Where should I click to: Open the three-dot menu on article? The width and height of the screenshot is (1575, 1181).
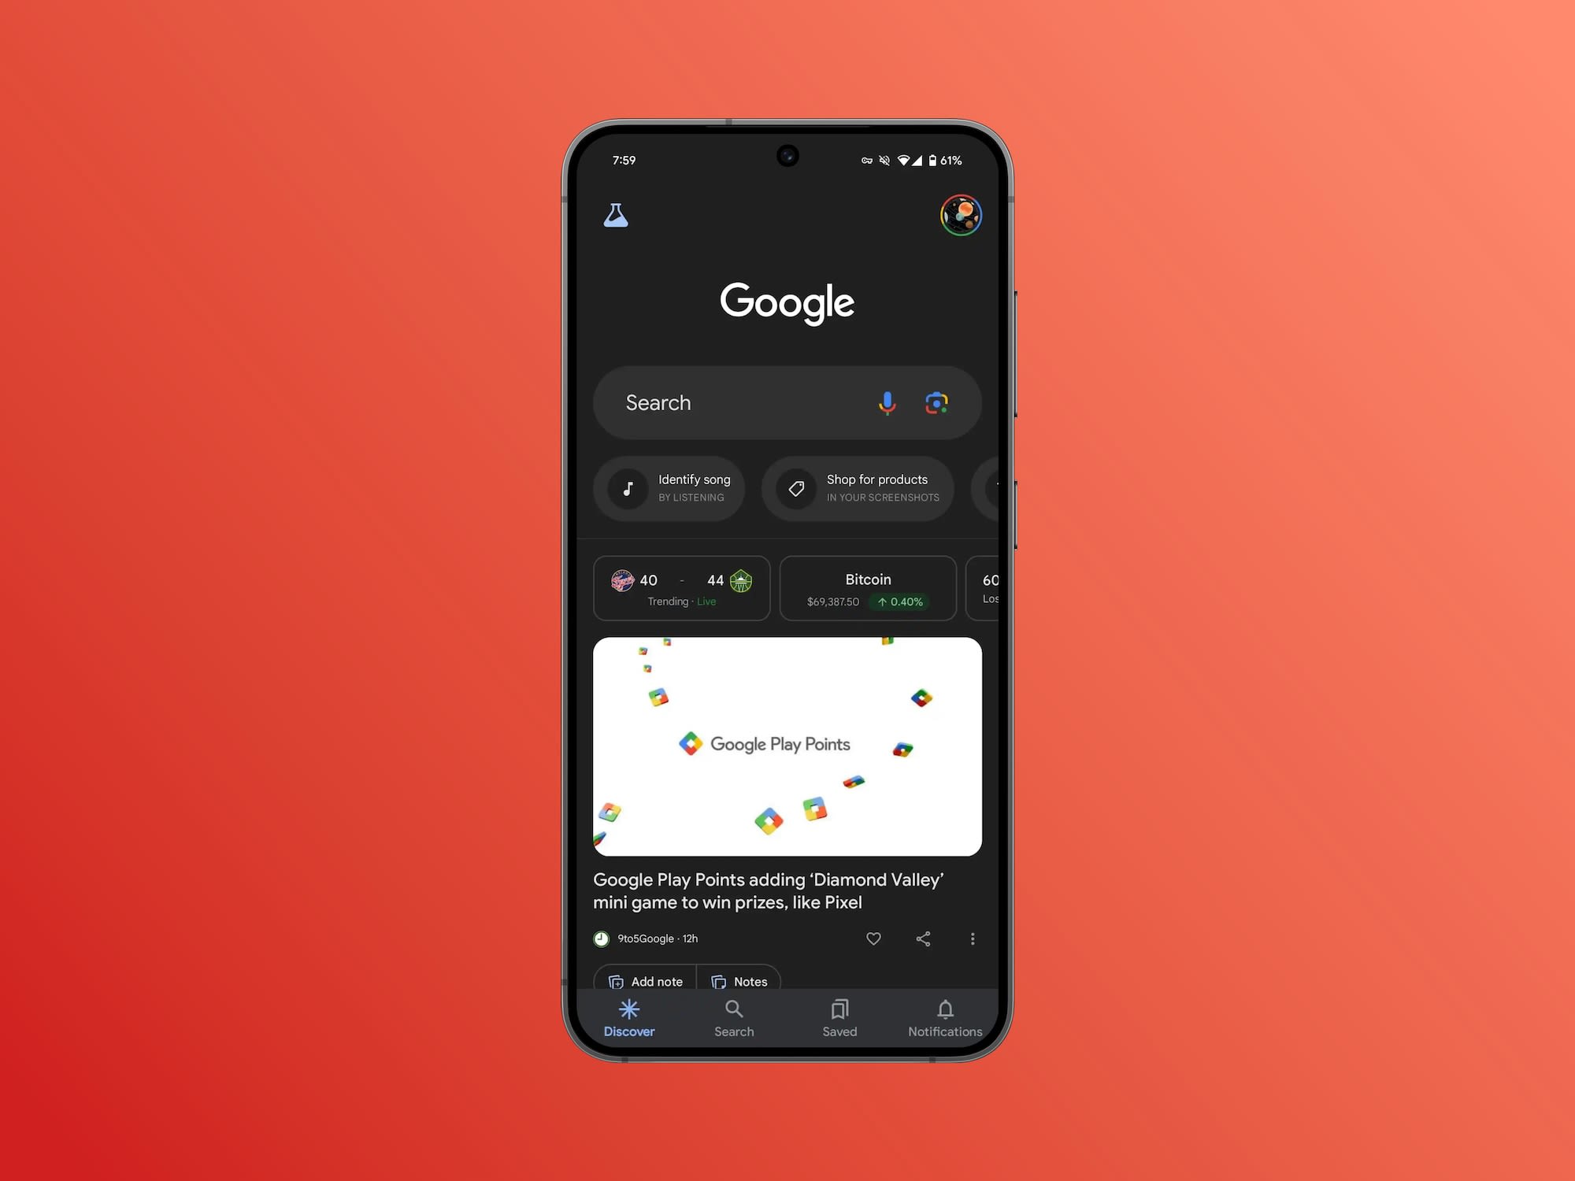(x=973, y=938)
